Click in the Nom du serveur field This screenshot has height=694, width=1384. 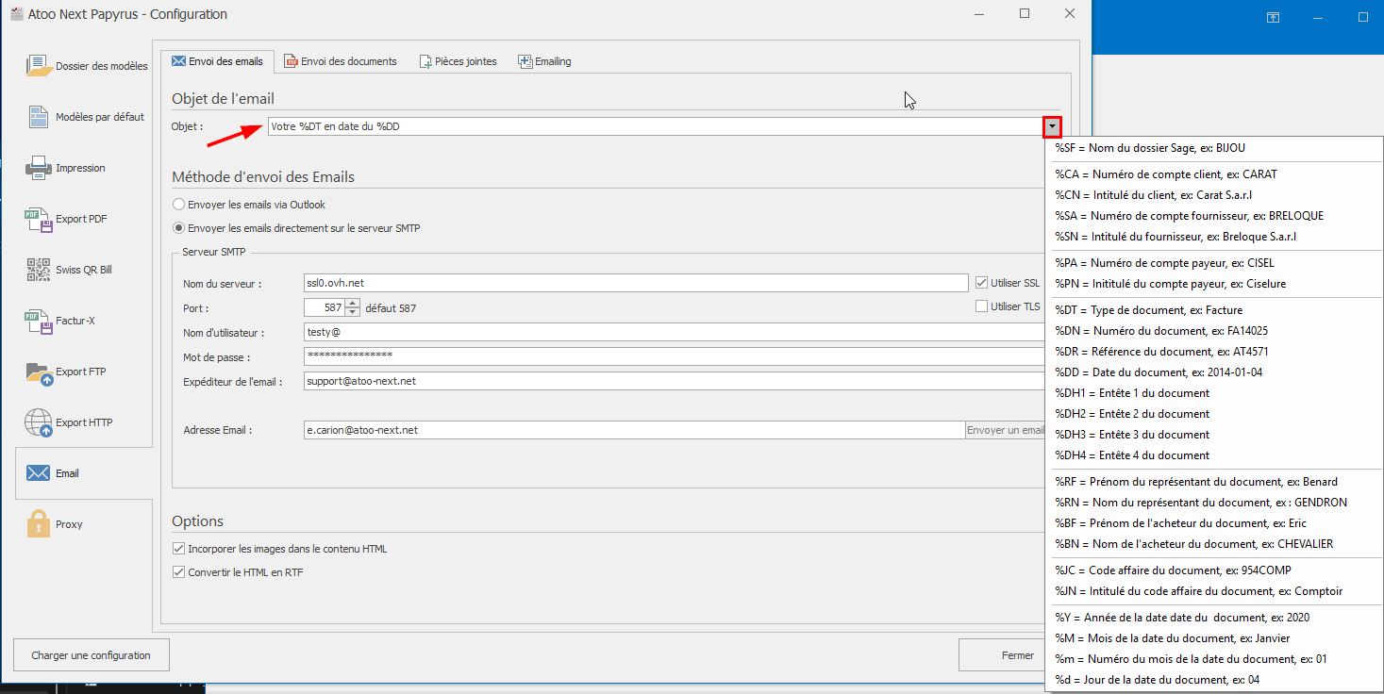[x=634, y=283]
